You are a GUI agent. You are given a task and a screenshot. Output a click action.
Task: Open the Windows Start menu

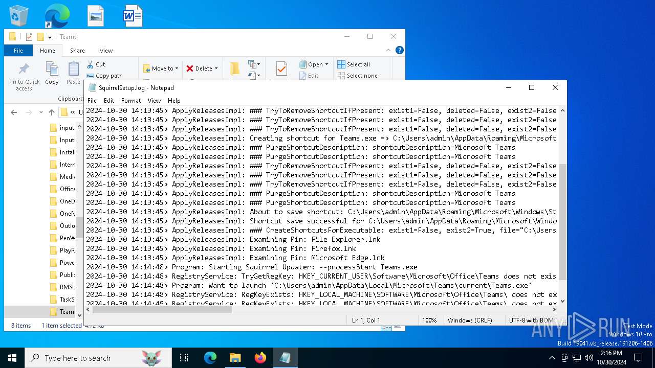click(12, 358)
